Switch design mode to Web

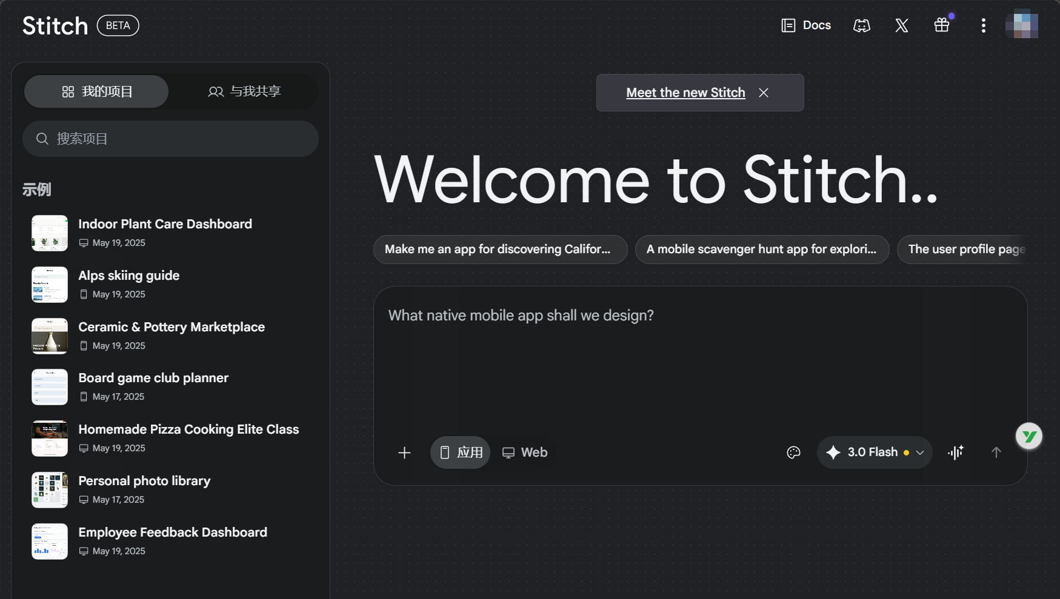click(x=525, y=452)
